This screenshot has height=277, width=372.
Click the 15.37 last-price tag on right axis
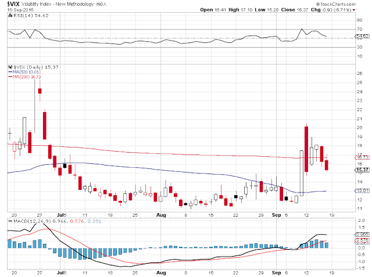[x=362, y=170]
